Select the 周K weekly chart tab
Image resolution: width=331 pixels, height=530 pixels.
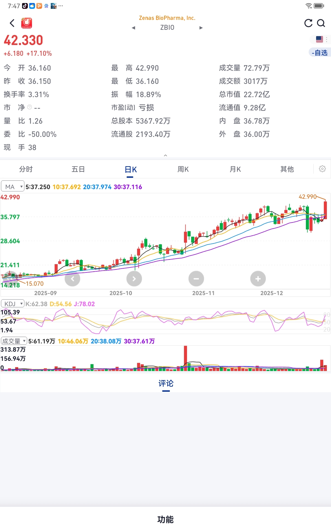coord(183,169)
